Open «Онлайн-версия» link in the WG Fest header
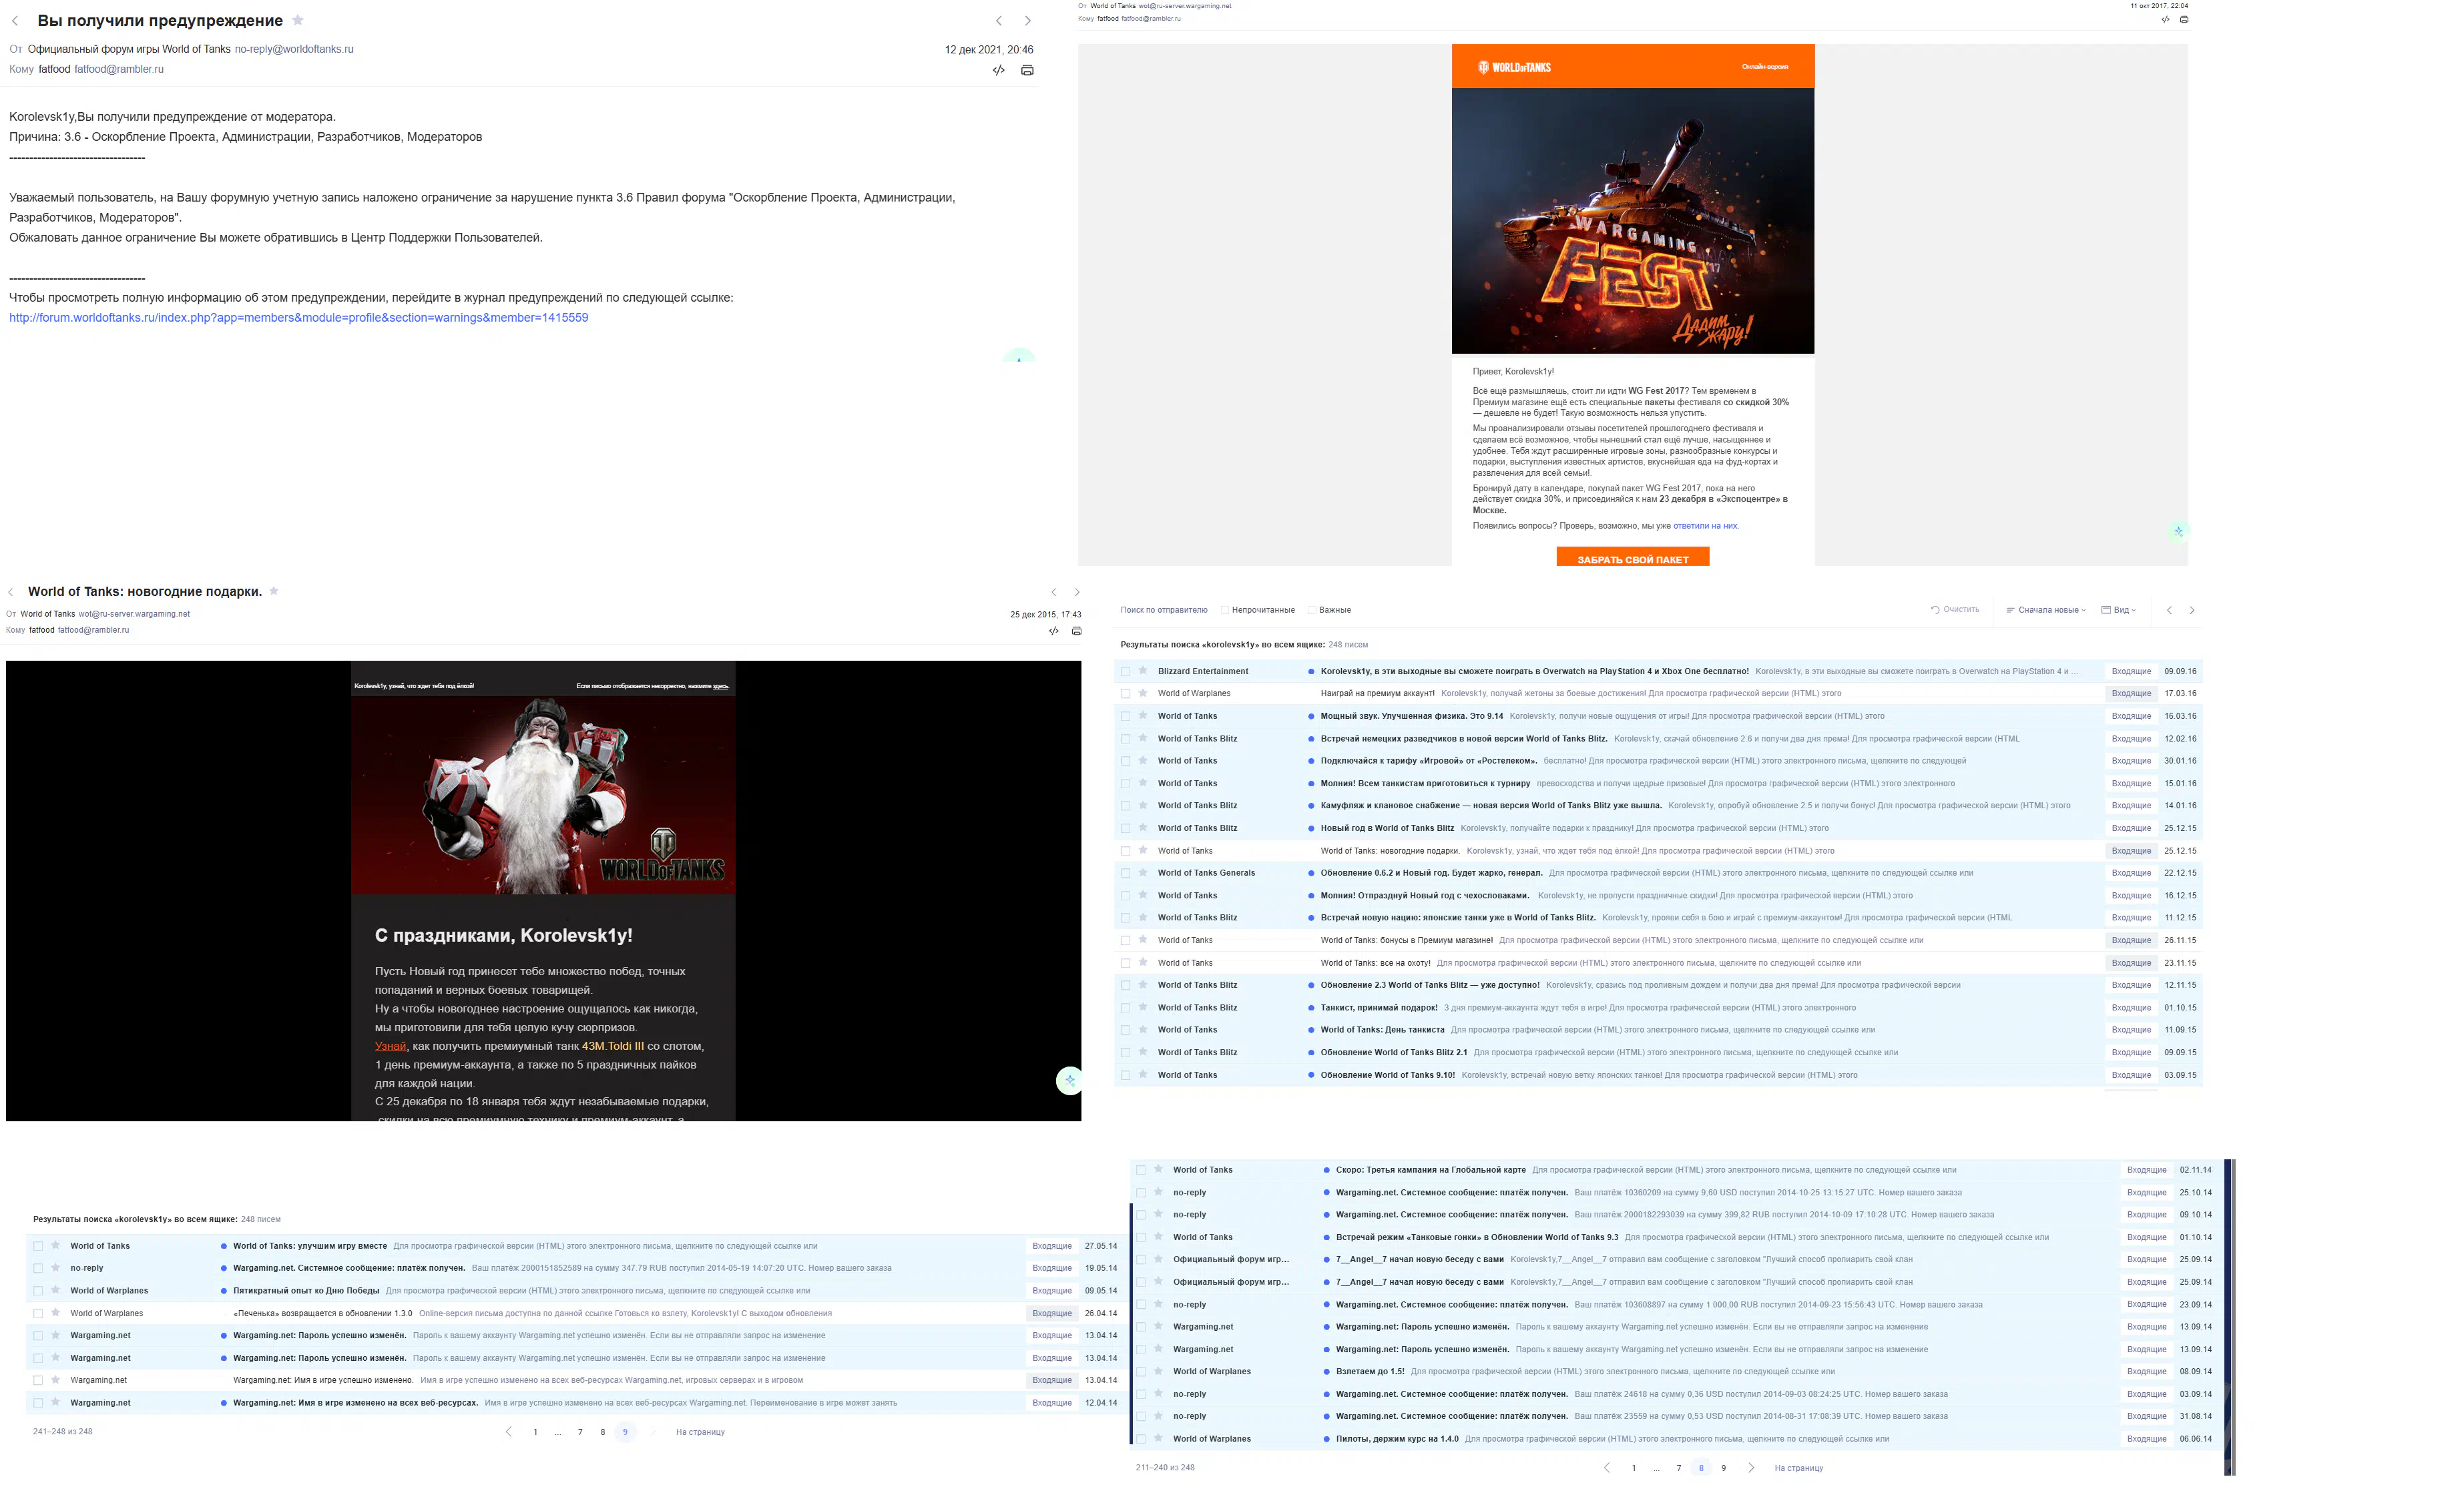2464x1489 pixels. tap(1765, 67)
